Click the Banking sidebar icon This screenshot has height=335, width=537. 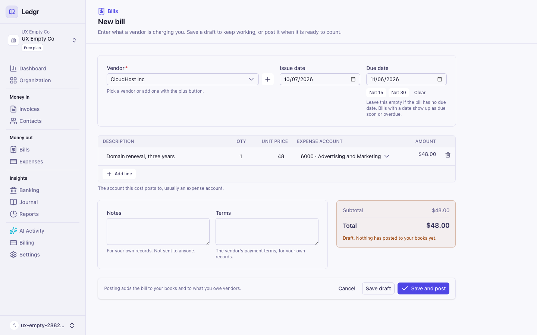point(13,190)
